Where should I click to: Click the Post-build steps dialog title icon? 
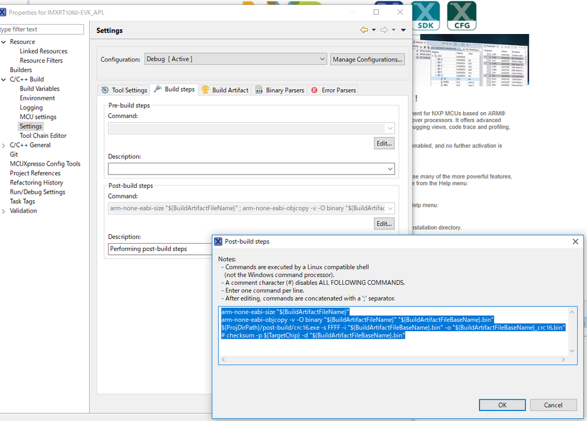(x=218, y=242)
